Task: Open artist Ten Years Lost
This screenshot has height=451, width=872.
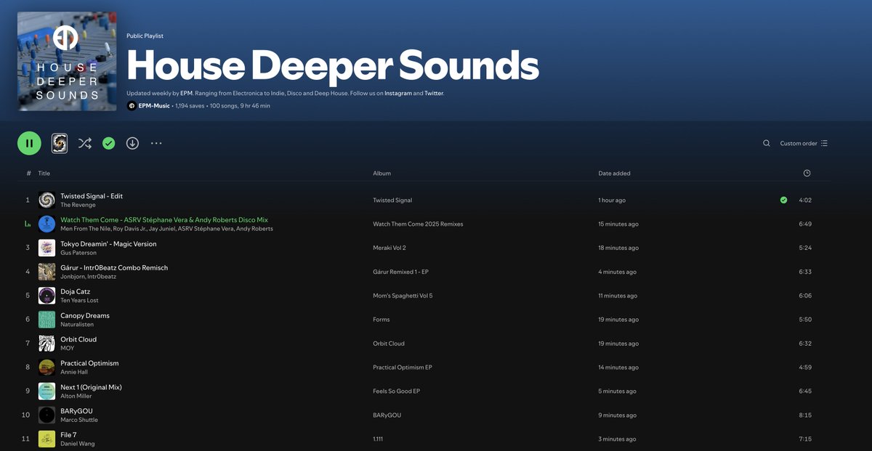Action: coord(79,301)
